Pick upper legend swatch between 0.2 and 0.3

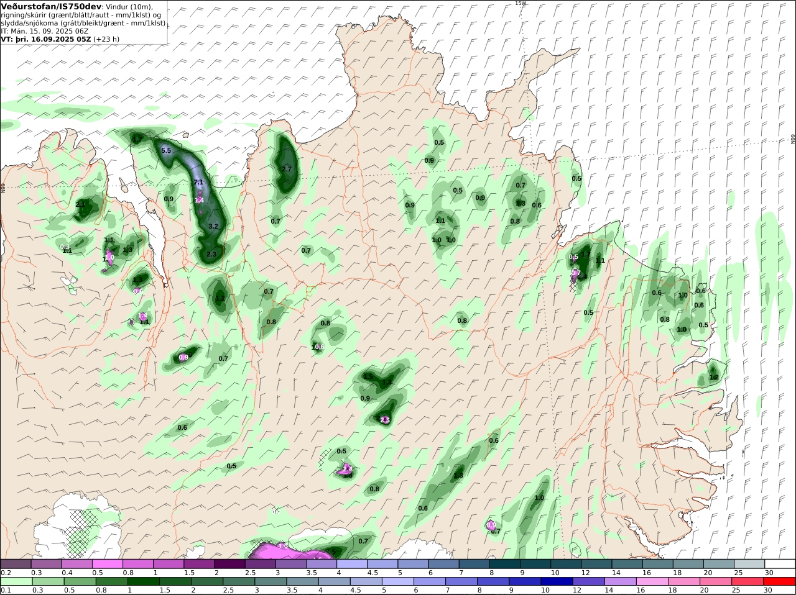pos(16,564)
